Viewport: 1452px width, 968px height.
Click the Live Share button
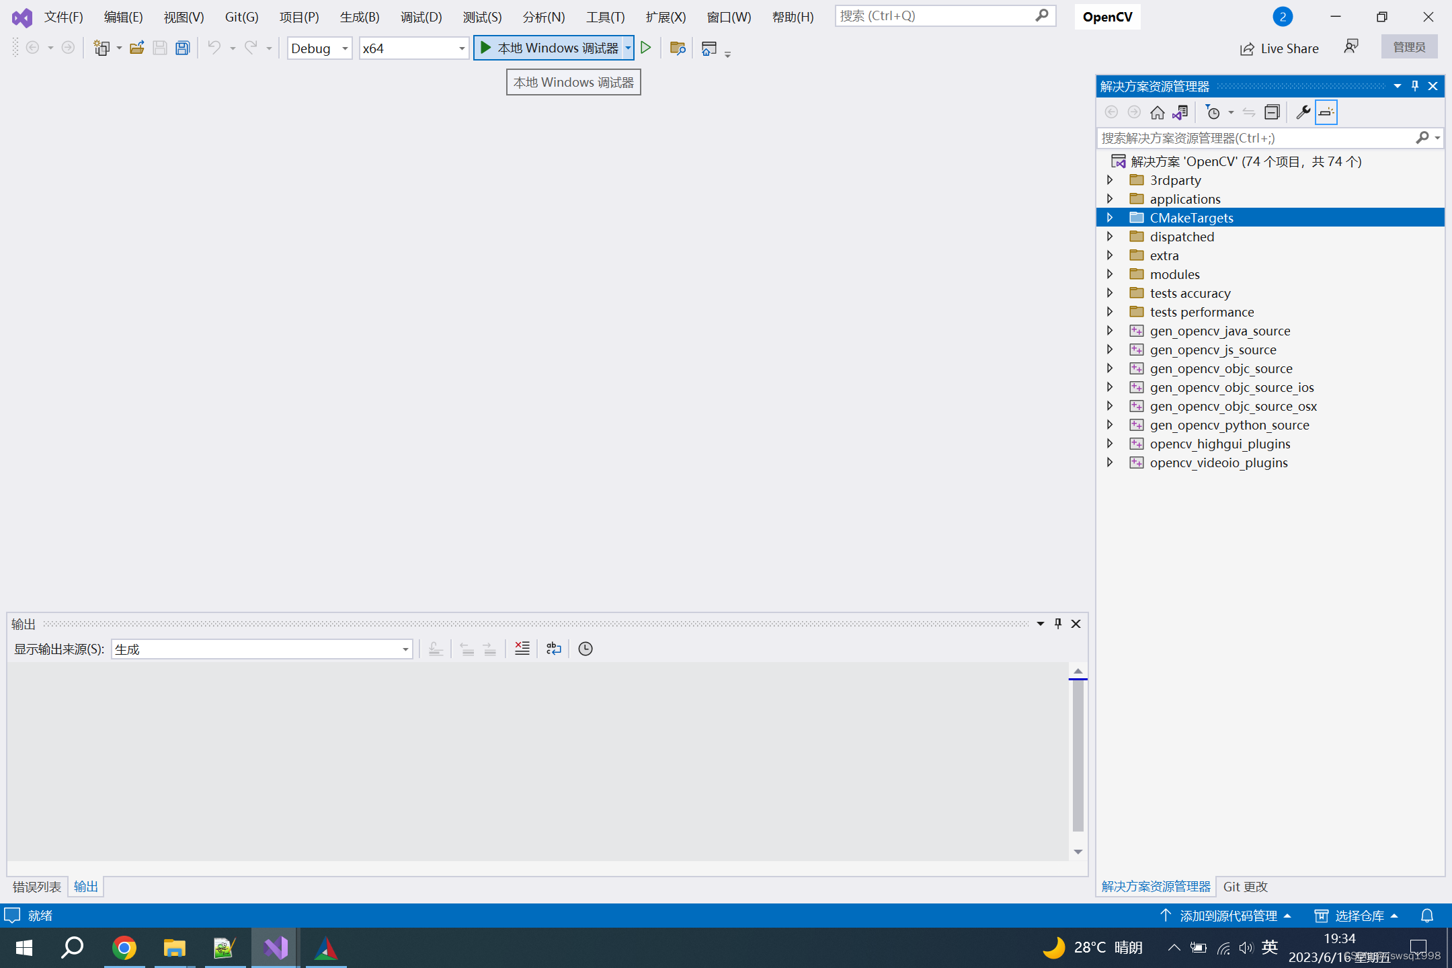(1279, 48)
